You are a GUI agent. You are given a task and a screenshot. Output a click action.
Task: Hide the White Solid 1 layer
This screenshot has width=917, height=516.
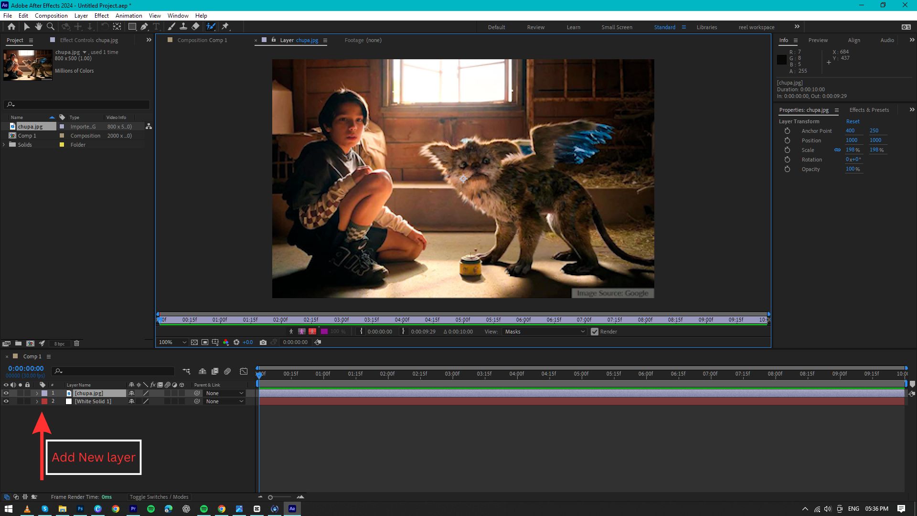pos(6,401)
